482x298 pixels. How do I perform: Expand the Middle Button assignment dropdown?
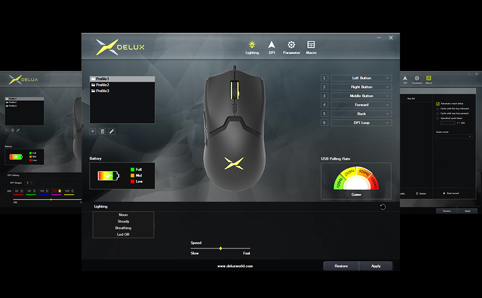361,96
